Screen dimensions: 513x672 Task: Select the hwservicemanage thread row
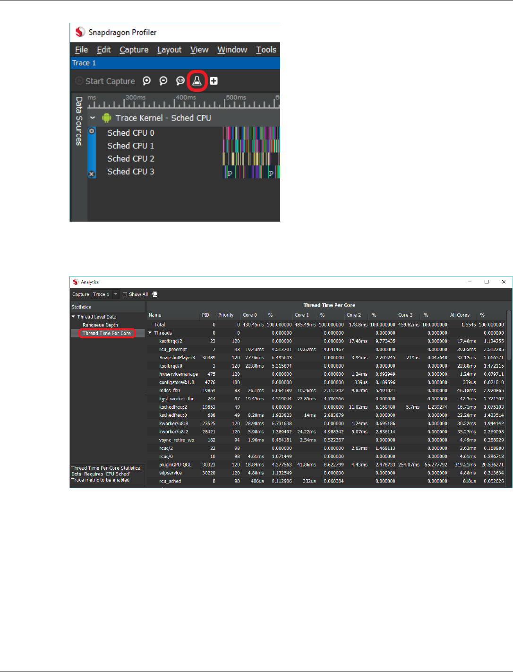click(326, 374)
